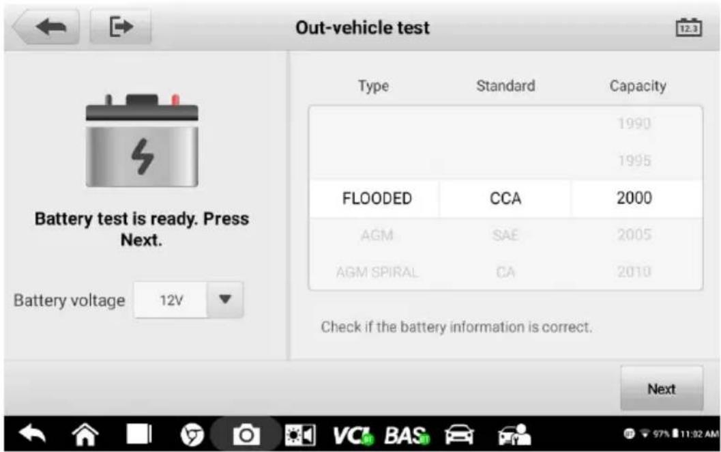Expand the Battery voltage dropdown arrow
This screenshot has height=452, width=721.
click(225, 300)
